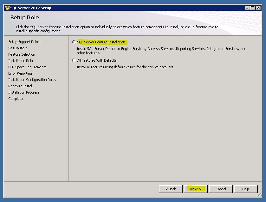This screenshot has width=266, height=202.
Task: Minimize the SQL Server 2012 Setup window
Action: coord(247,8)
